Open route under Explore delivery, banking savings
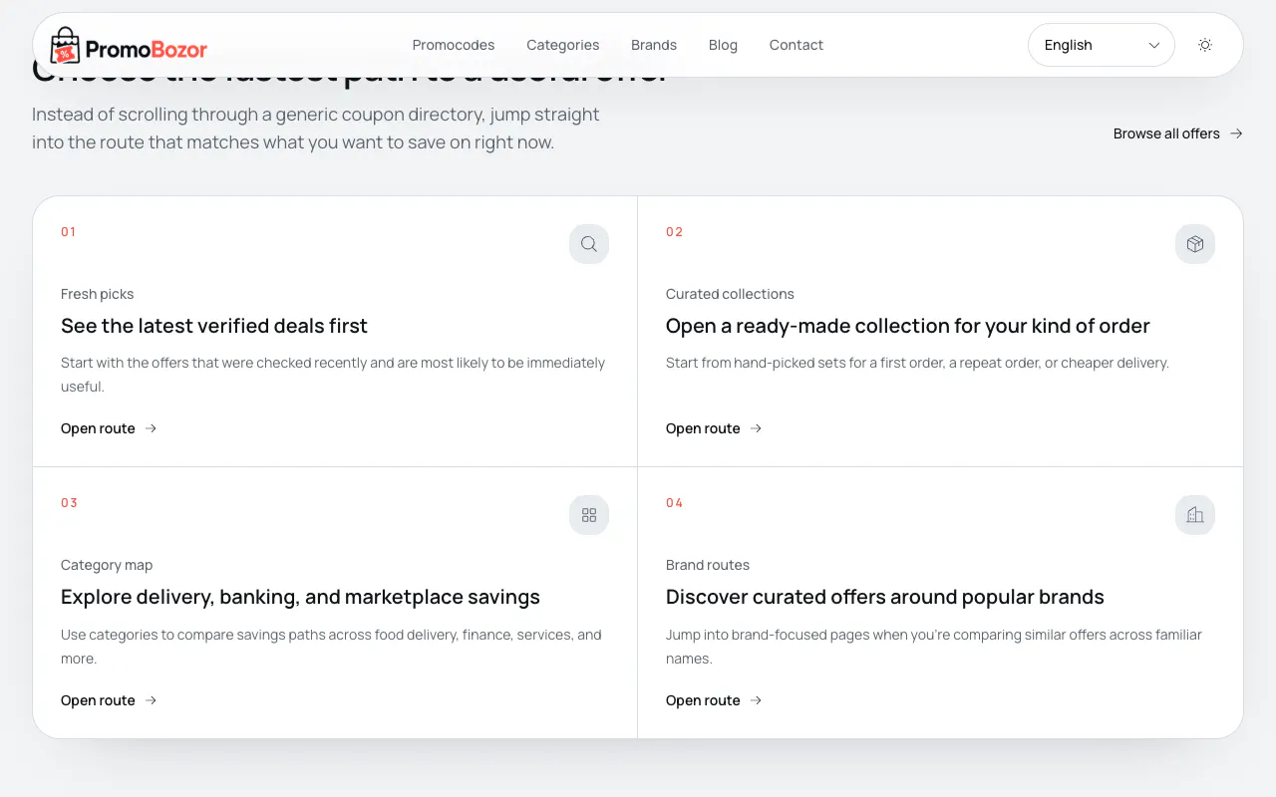This screenshot has height=797, width=1276. tap(109, 700)
